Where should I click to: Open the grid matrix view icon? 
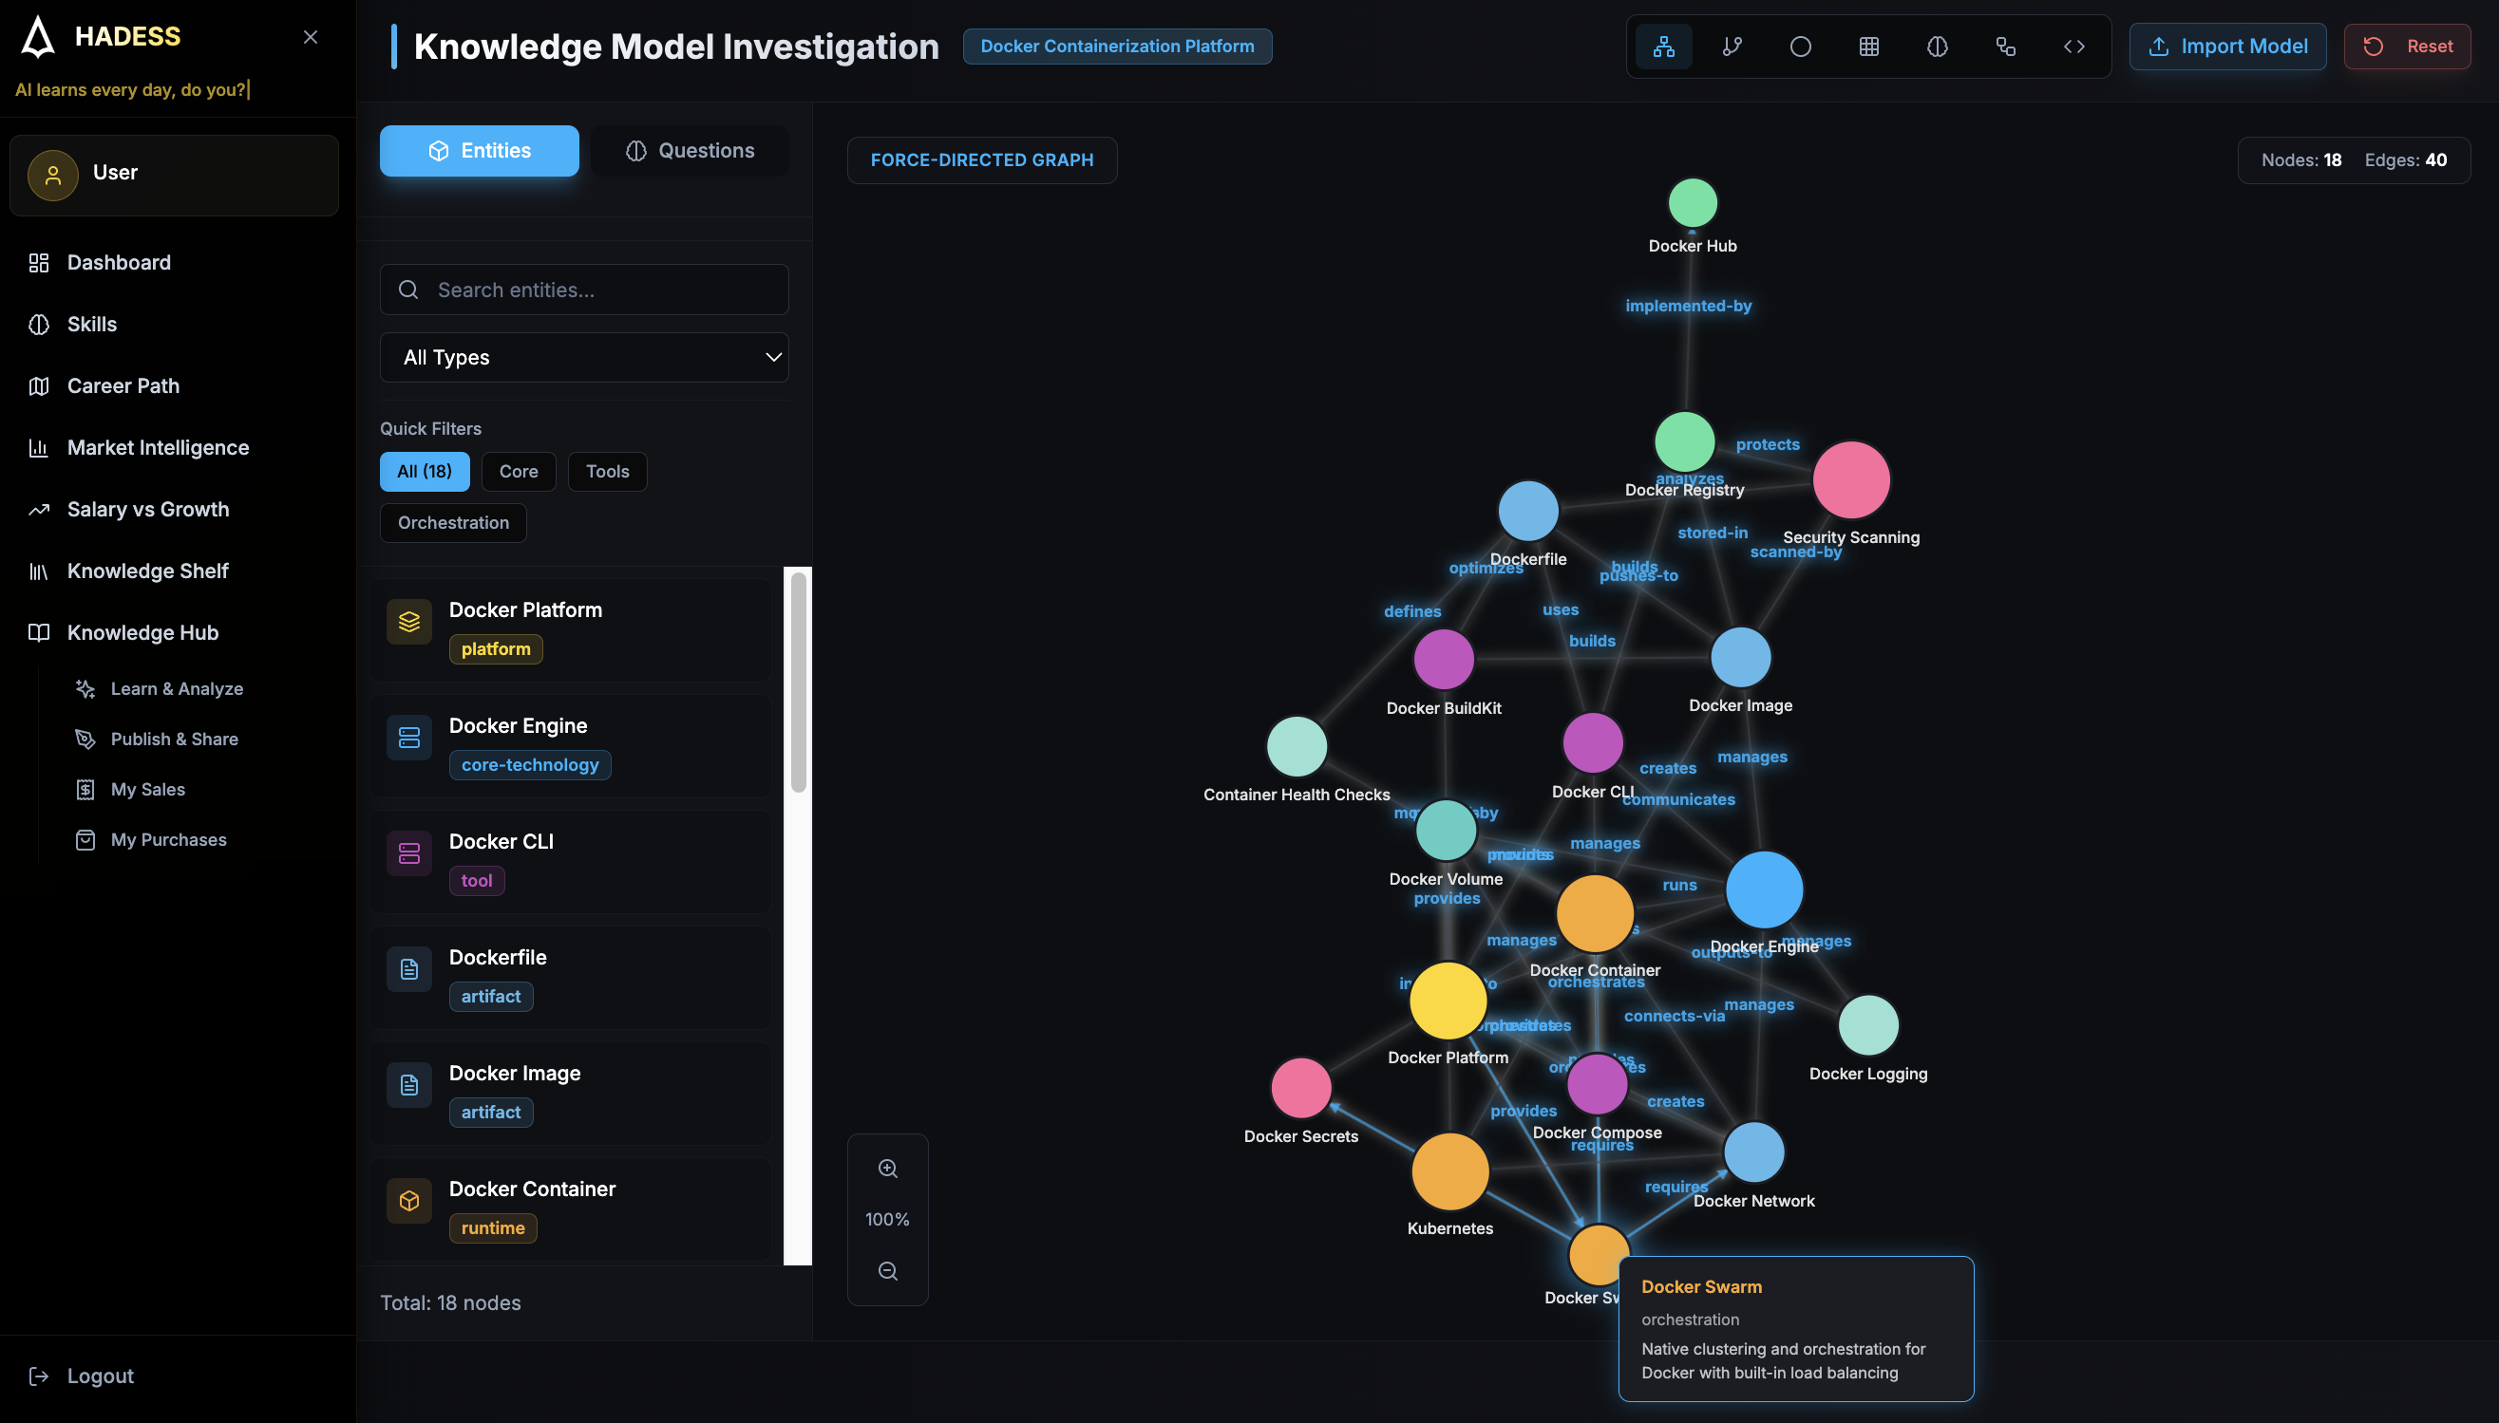pos(1868,46)
